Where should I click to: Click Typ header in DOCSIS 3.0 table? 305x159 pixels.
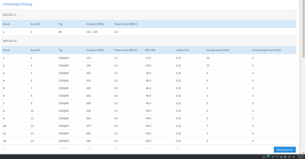point(61,50)
